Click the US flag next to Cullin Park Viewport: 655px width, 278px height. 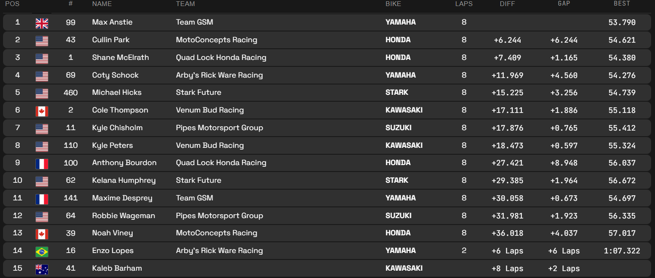(x=42, y=41)
